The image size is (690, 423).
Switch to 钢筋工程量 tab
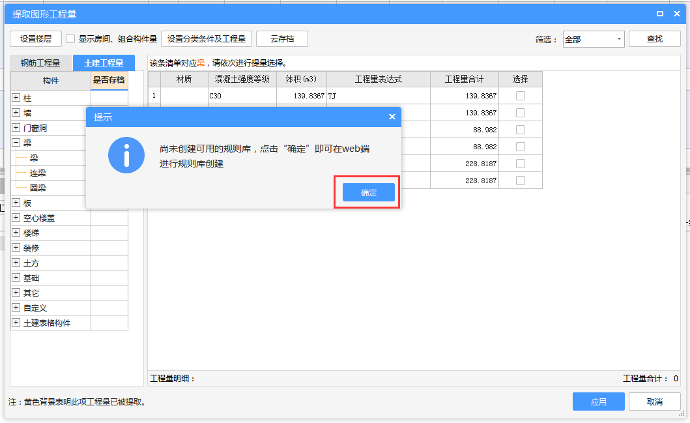point(40,63)
